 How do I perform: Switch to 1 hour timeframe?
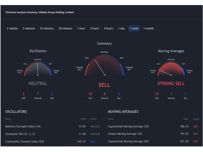81,28
